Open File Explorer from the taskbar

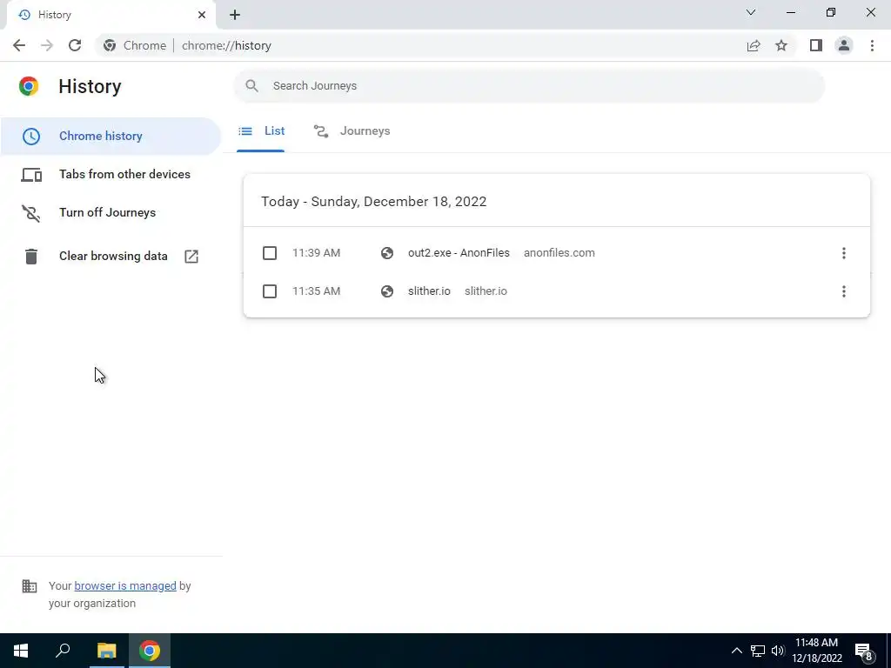pyautogui.click(x=106, y=651)
